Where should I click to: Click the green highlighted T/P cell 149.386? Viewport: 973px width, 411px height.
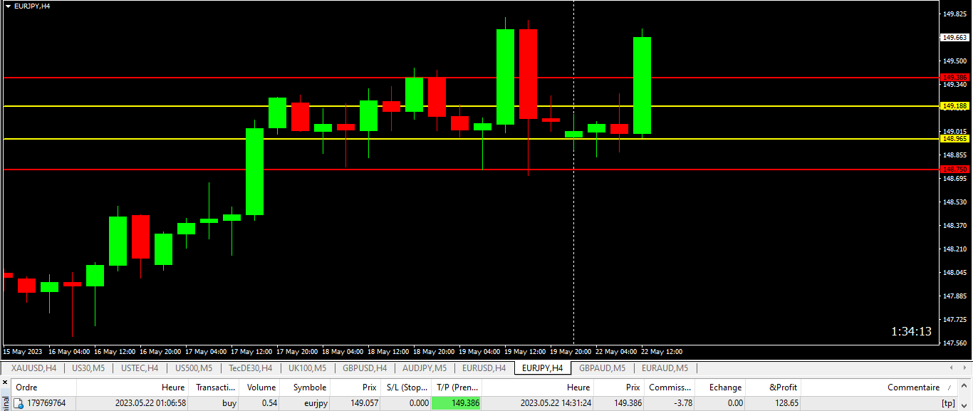[456, 403]
